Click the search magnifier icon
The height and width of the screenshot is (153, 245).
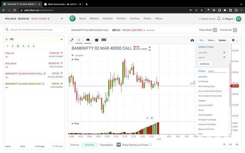coord(7,29)
